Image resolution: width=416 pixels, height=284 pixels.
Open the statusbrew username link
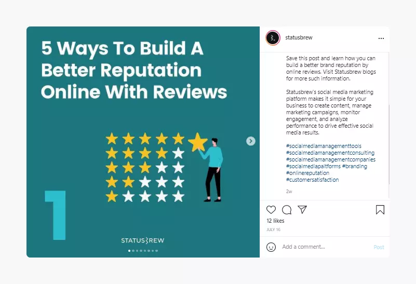tap(299, 38)
